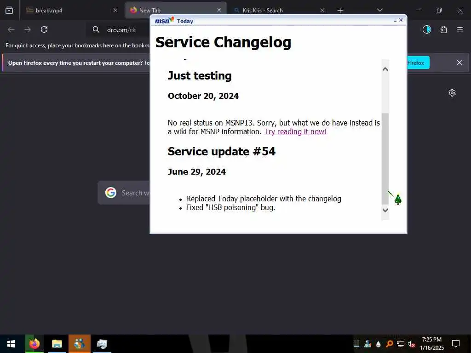Click the search magnifier in the address bar
The width and height of the screenshot is (471, 353).
96,29
